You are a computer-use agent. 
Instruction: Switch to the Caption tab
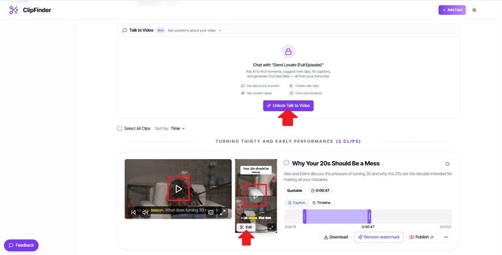click(296, 202)
